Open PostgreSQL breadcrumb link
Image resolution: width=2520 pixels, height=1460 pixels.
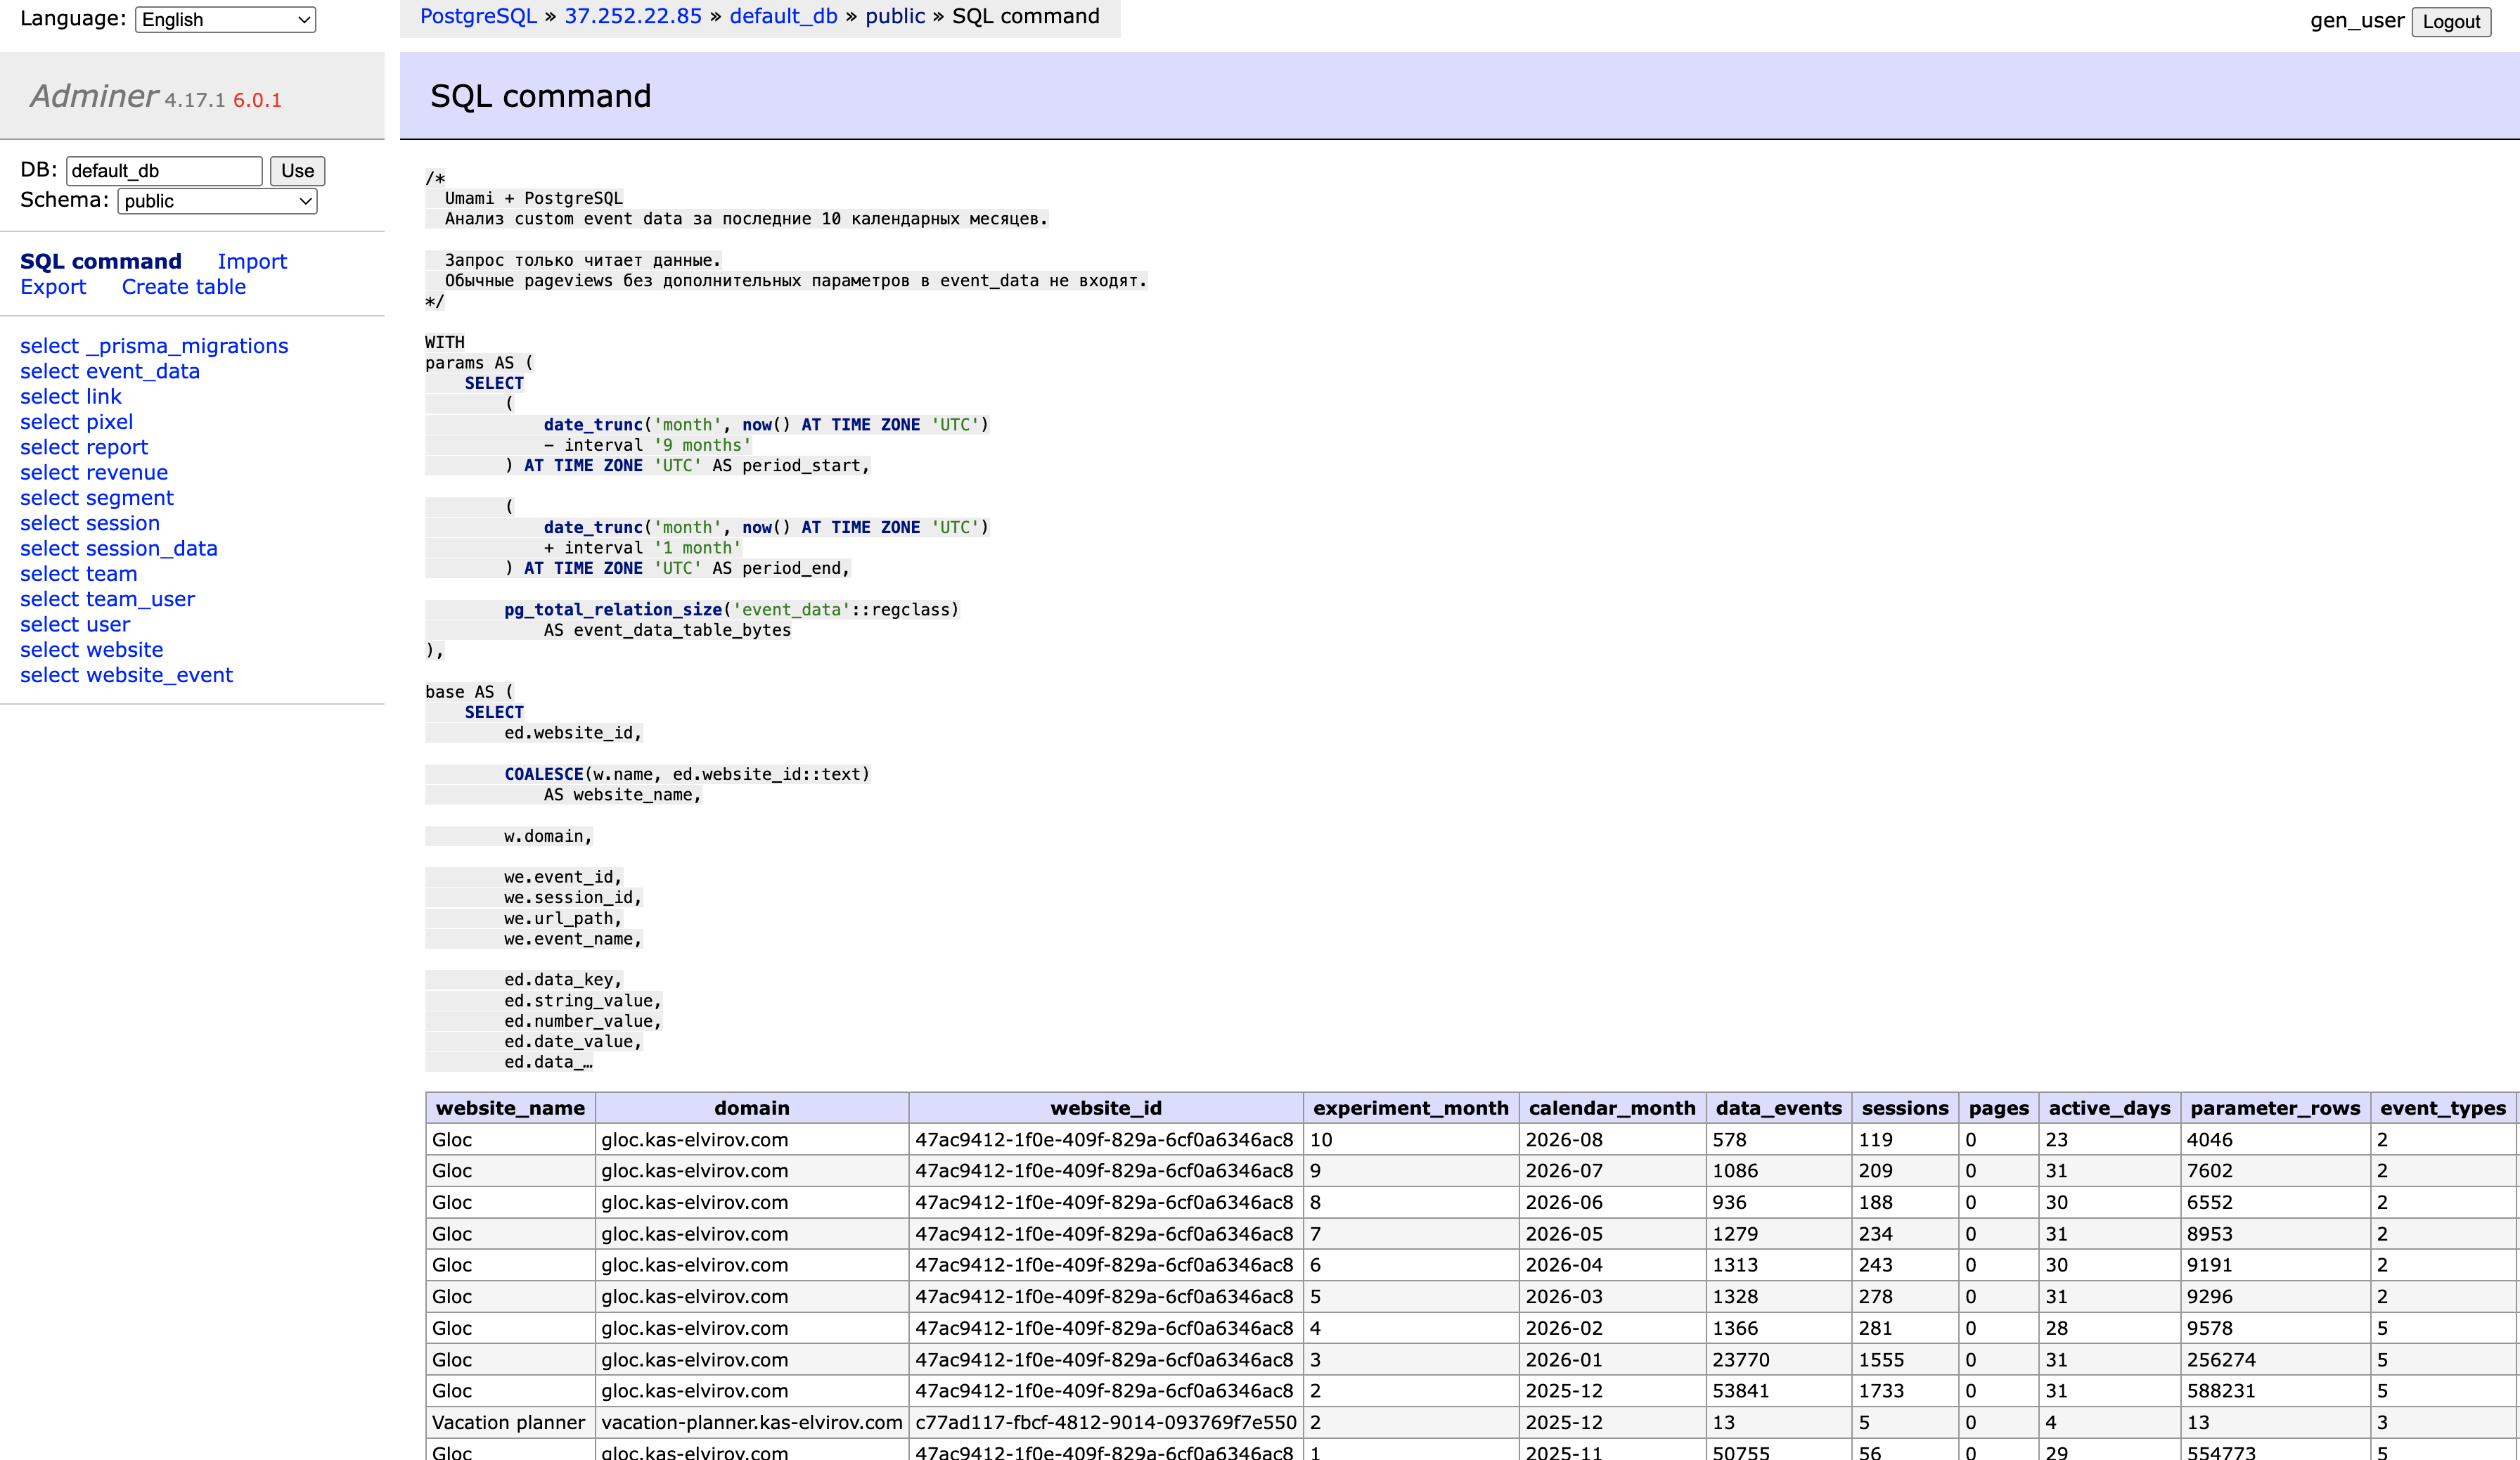click(478, 16)
